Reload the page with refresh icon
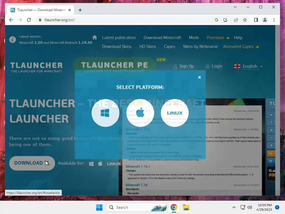285x214 pixels. click(x=29, y=20)
